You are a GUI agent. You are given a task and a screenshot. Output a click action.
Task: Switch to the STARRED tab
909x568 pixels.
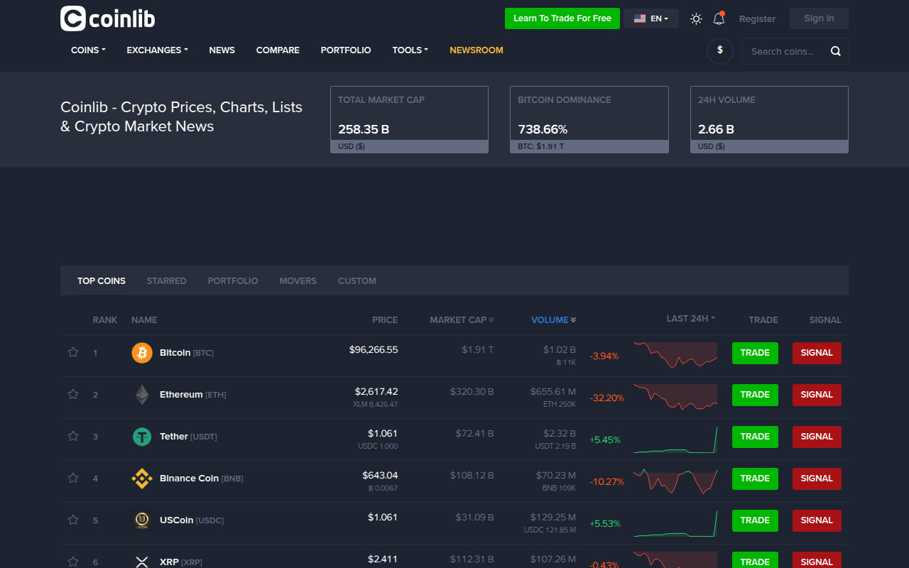tap(166, 281)
